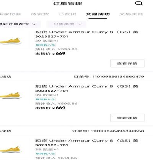This screenshot has height=160, width=153.
Task: Open the third Under Armour Curry 8 title
Action: click(87, 141)
